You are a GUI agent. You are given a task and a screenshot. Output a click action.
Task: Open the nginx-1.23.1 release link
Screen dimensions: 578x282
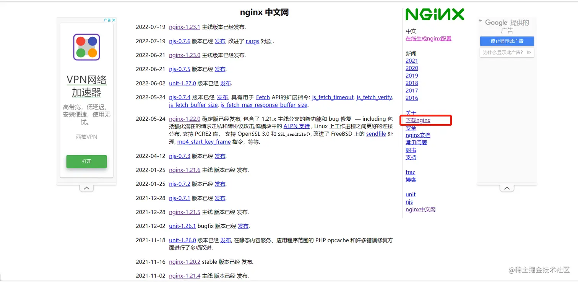(x=185, y=27)
